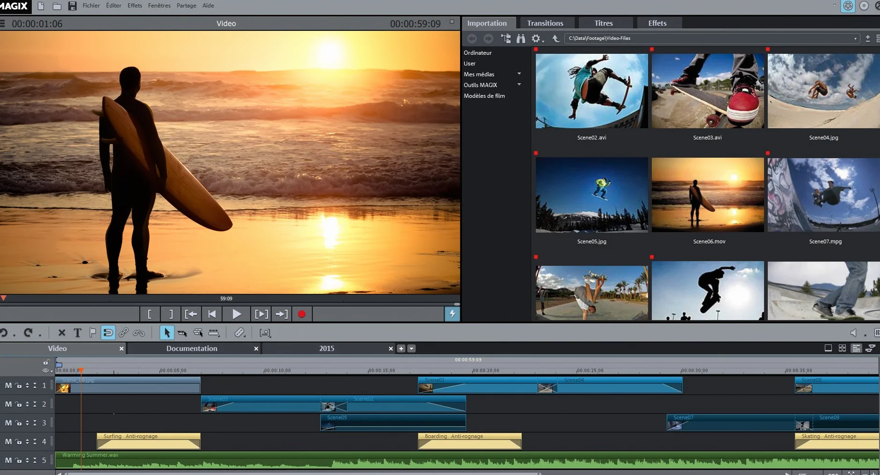Viewport: 880px width, 475px height.
Task: Toggle object snapping magnet button
Action: 108,333
